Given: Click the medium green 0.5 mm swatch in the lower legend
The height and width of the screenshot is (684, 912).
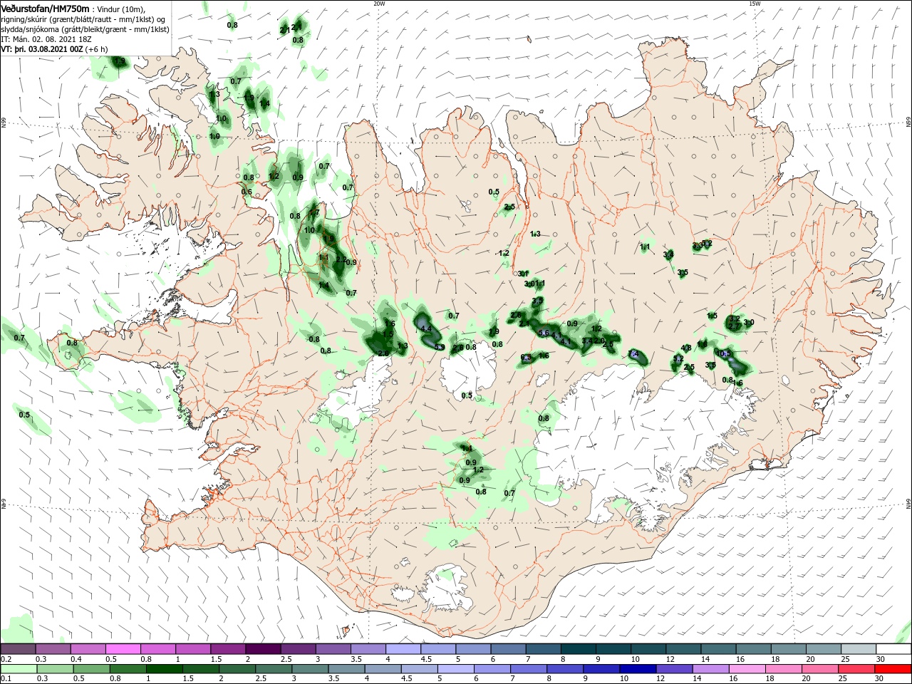Looking at the screenshot, I should tap(92, 669).
